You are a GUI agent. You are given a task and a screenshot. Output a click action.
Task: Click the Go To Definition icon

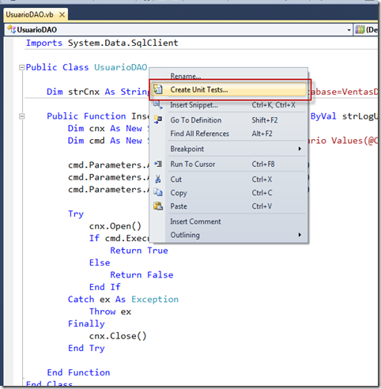[158, 120]
